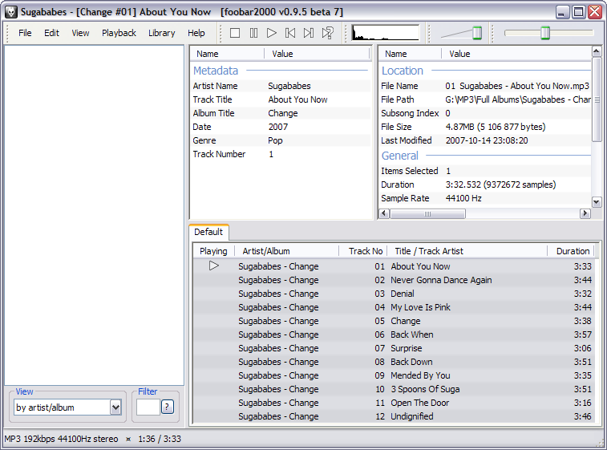Click the seek bar slider knob
This screenshot has height=450, width=607.
pyautogui.click(x=545, y=33)
